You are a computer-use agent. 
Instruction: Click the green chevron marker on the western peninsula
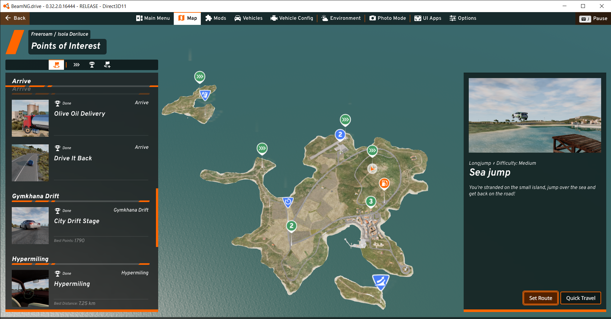click(x=262, y=149)
